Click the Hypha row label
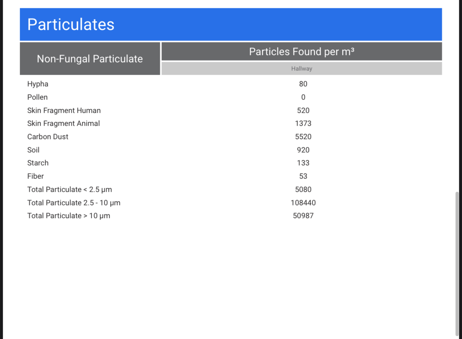 pos(38,84)
